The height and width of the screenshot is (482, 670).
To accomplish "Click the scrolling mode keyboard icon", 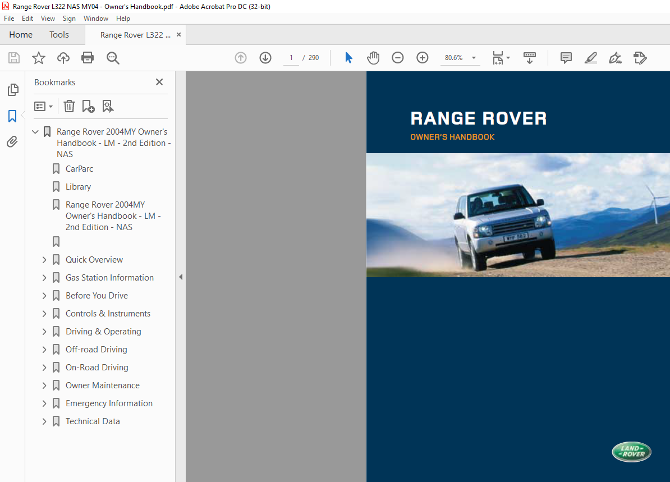I will point(529,58).
